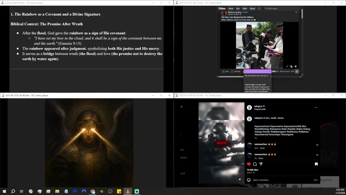Open taskbar search magnifier
This screenshot has height=195, width=346.
coord(13,191)
